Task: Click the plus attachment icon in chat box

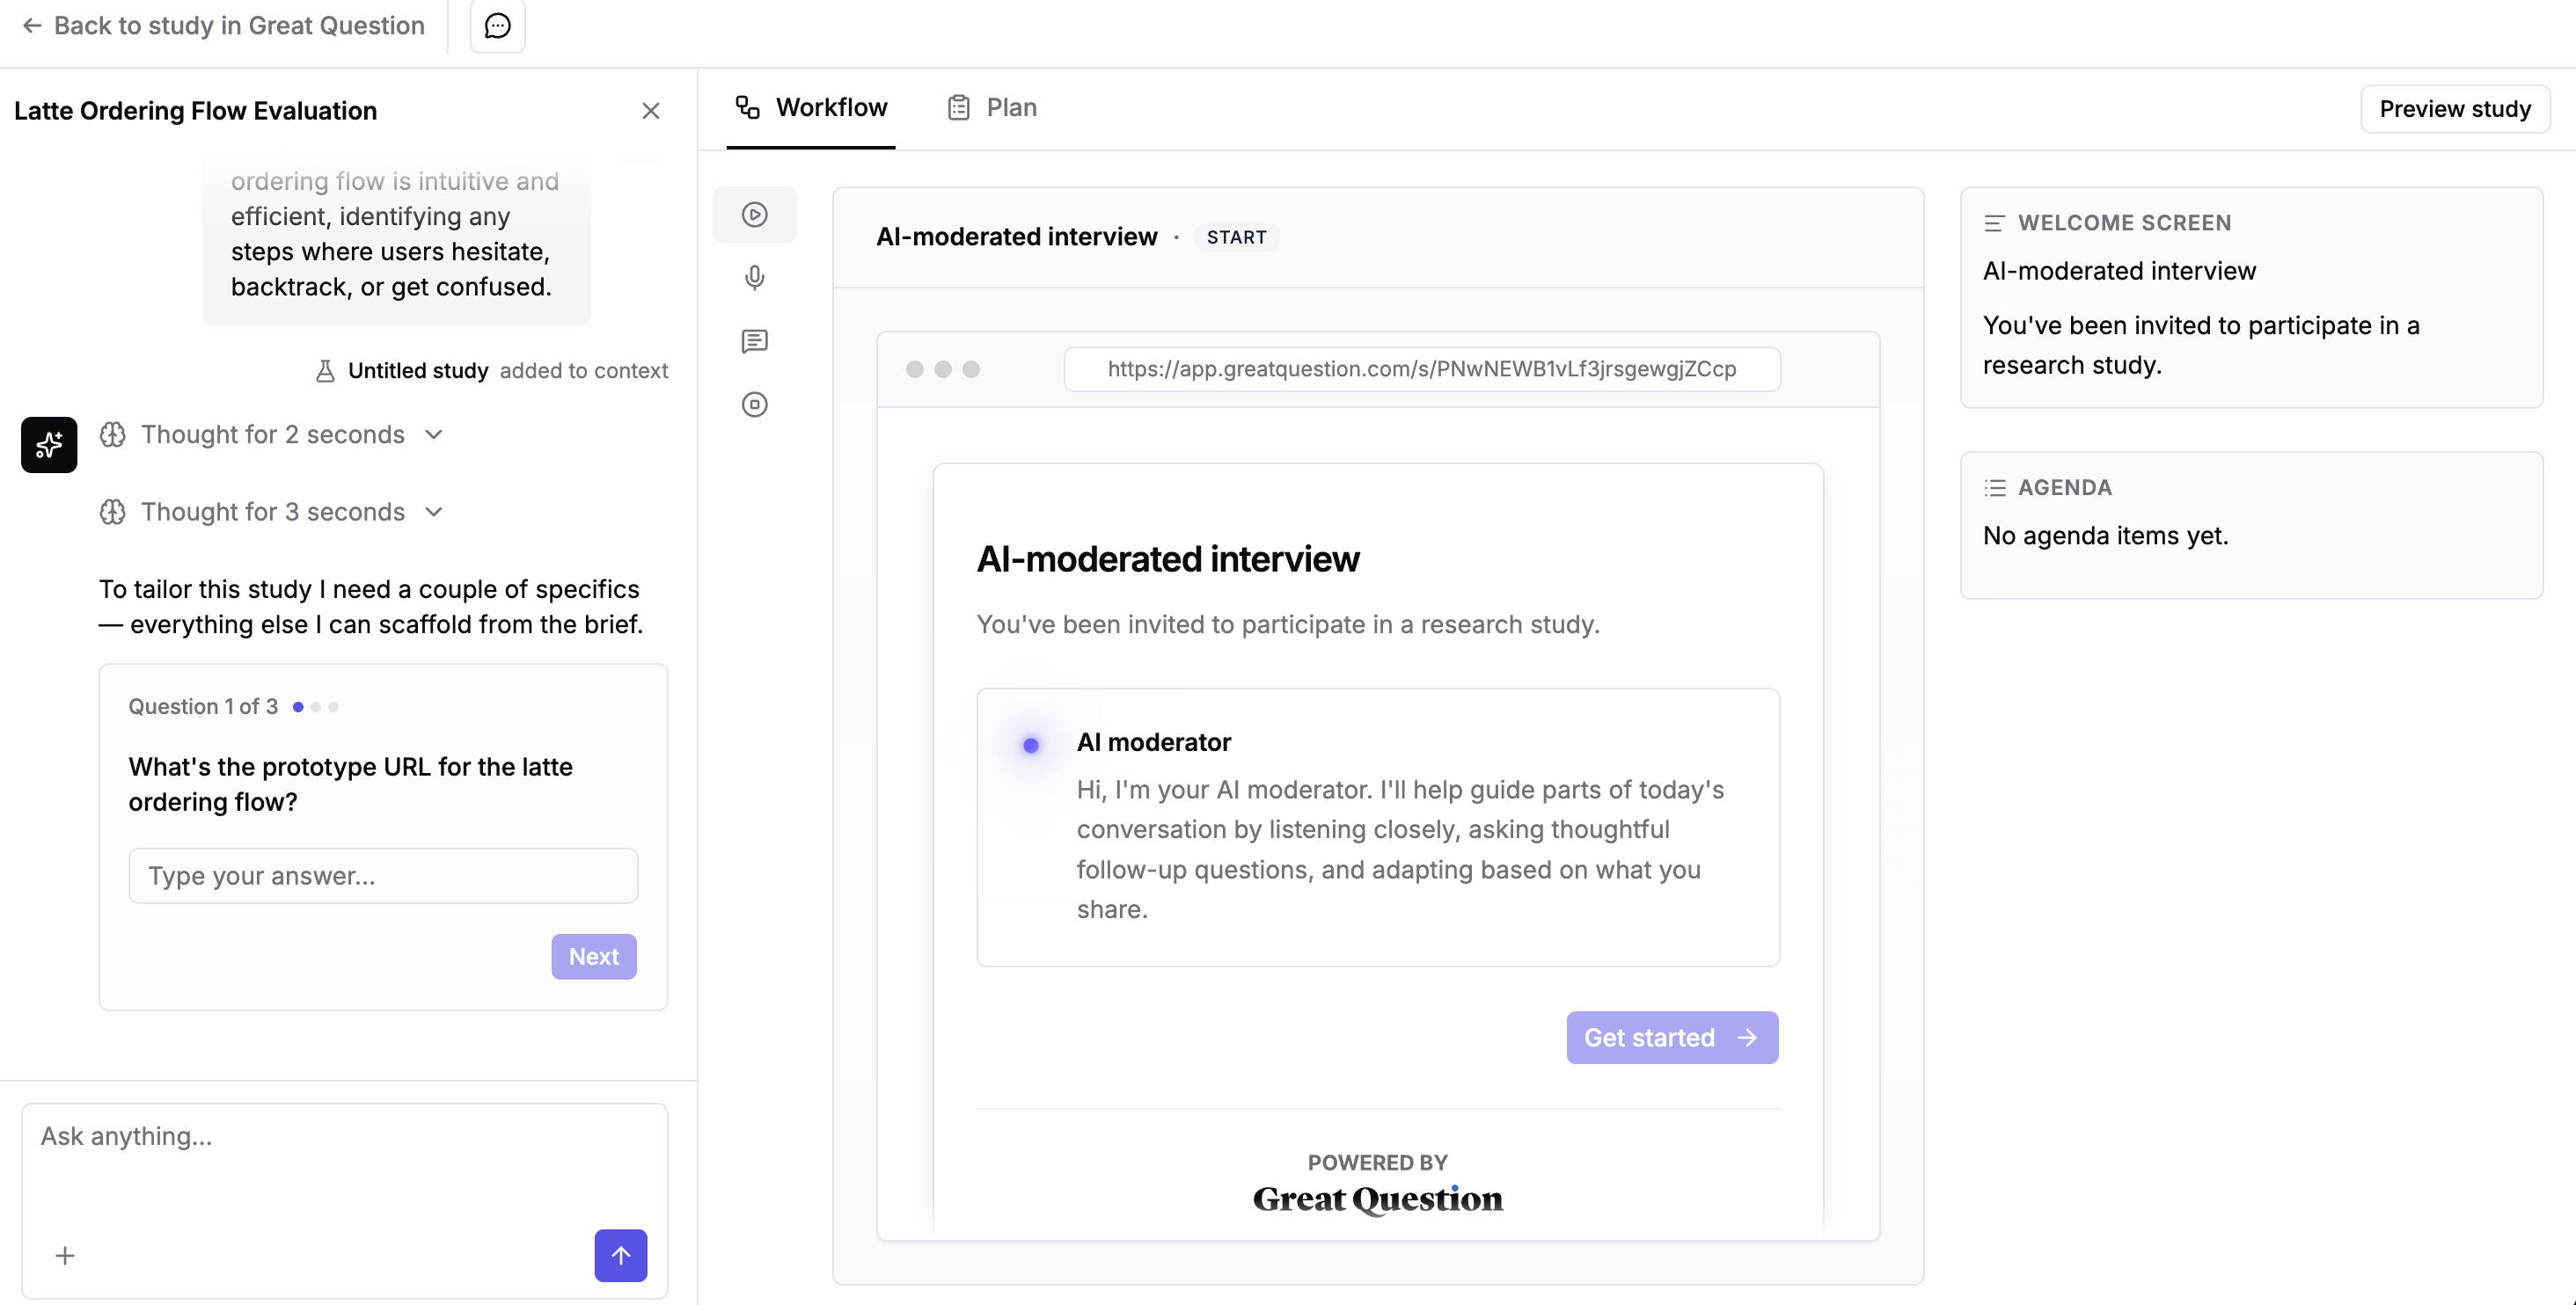Action: [x=65, y=1256]
